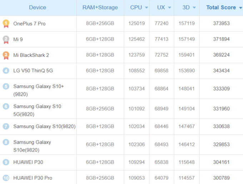Select CPU score 103734 for Galaxy S10+
The image size is (243, 184).
click(x=137, y=88)
